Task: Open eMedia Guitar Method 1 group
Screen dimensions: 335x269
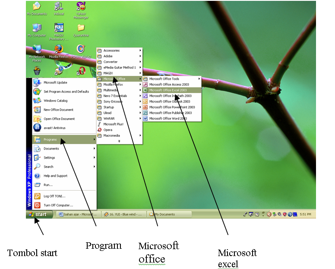Action: tap(120, 67)
